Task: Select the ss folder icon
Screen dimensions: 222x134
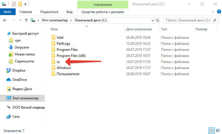Action: 53,62
